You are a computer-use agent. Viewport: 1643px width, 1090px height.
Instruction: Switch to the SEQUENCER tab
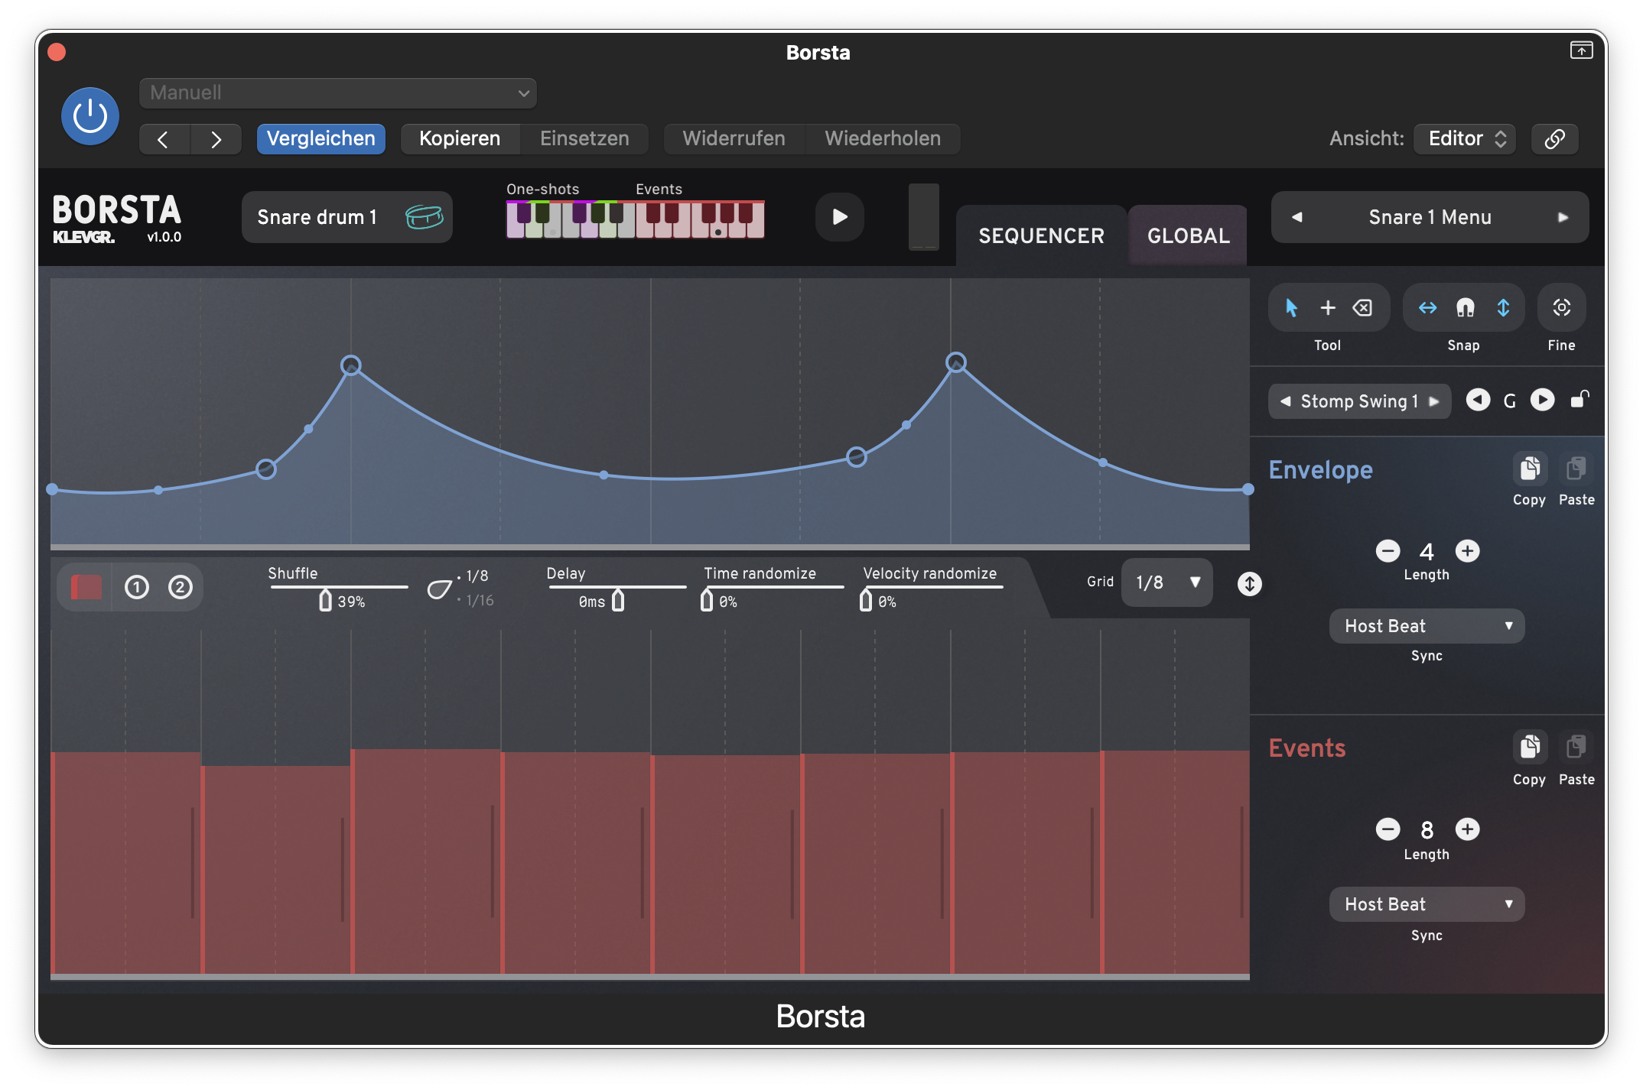click(x=1041, y=235)
